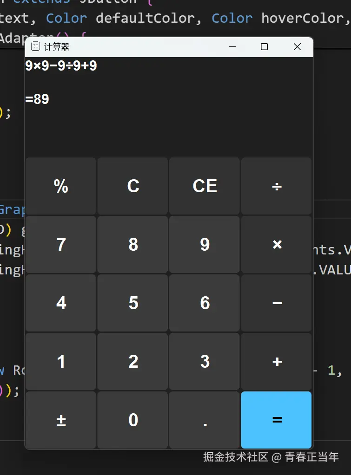351x475 pixels.
Task: Tap digit 9 on keypad
Action: (205, 245)
